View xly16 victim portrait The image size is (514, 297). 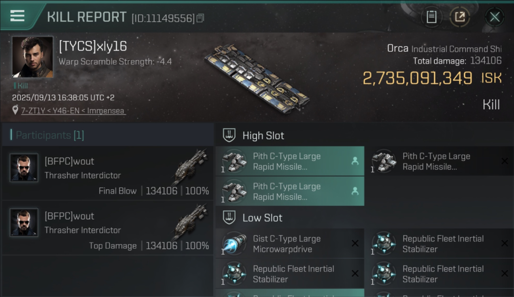coord(32,57)
